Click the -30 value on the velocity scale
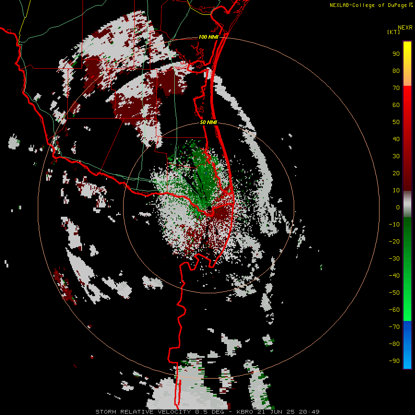Viewport: 415px width, 415px height. point(394,259)
